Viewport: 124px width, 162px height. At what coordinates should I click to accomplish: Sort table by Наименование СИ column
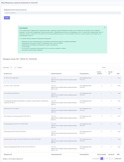tap(64, 74)
